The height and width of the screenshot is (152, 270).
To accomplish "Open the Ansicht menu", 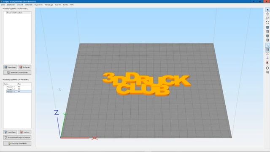I will point(20,5).
